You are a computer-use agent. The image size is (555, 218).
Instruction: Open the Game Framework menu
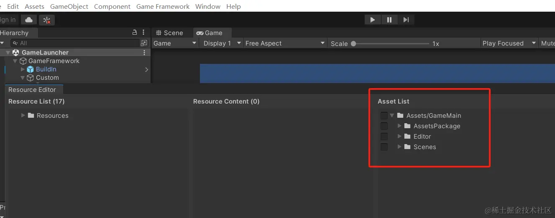[163, 6]
